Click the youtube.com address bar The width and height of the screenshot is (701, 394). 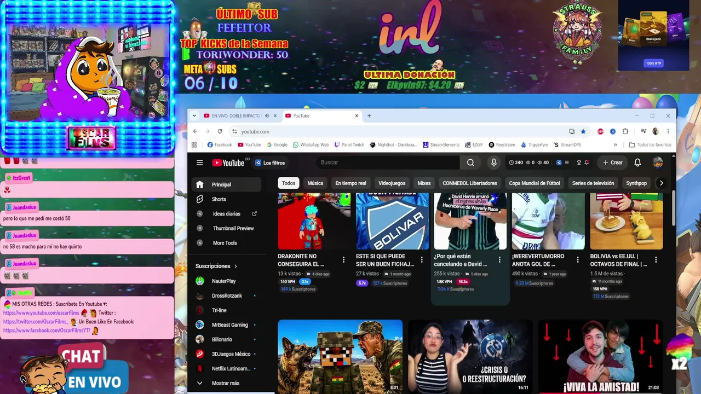403,131
